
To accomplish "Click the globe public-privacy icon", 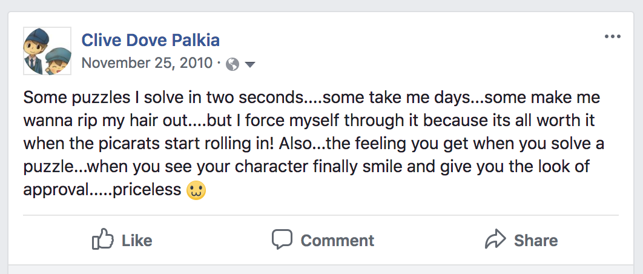I will pyautogui.click(x=232, y=64).
